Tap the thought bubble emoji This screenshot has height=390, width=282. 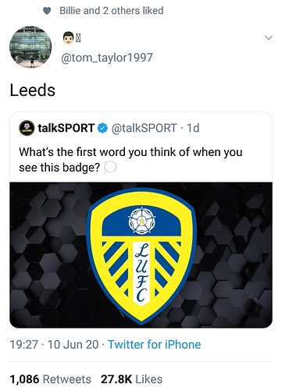pyautogui.click(x=110, y=168)
